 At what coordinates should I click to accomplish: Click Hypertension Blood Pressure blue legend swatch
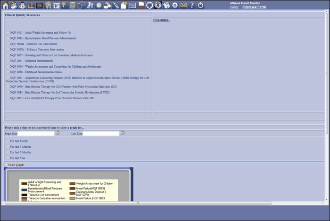pos(25,190)
